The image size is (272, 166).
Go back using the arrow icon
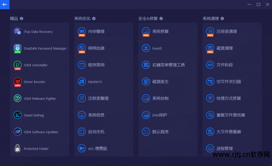pyautogui.click(x=5, y=5)
